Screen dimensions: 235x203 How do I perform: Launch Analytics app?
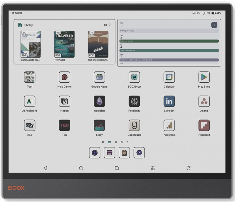169,125
